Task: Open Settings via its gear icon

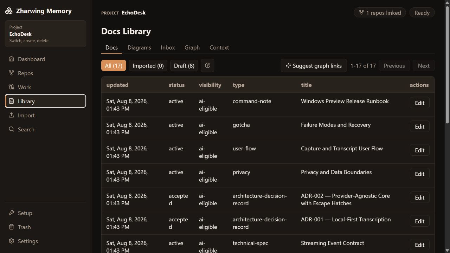Action: [12, 241]
